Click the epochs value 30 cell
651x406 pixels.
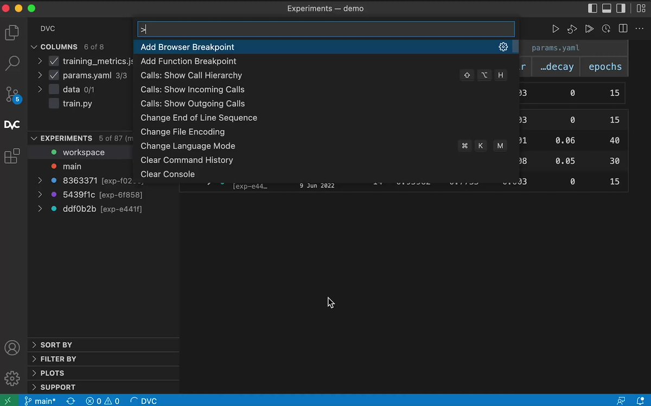[x=614, y=161]
